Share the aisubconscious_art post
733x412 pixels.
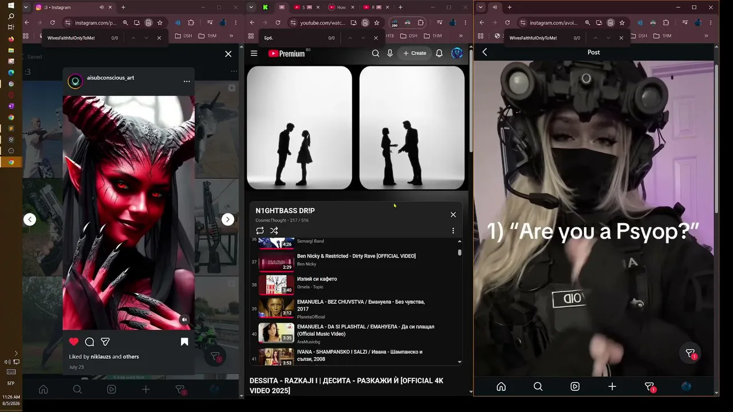[105, 342]
